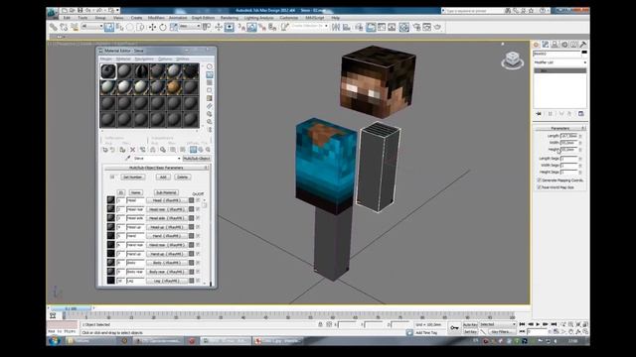This screenshot has width=636, height=357.
Task: Open the Render Setup dialog icon
Action: pyautogui.click(x=416, y=27)
